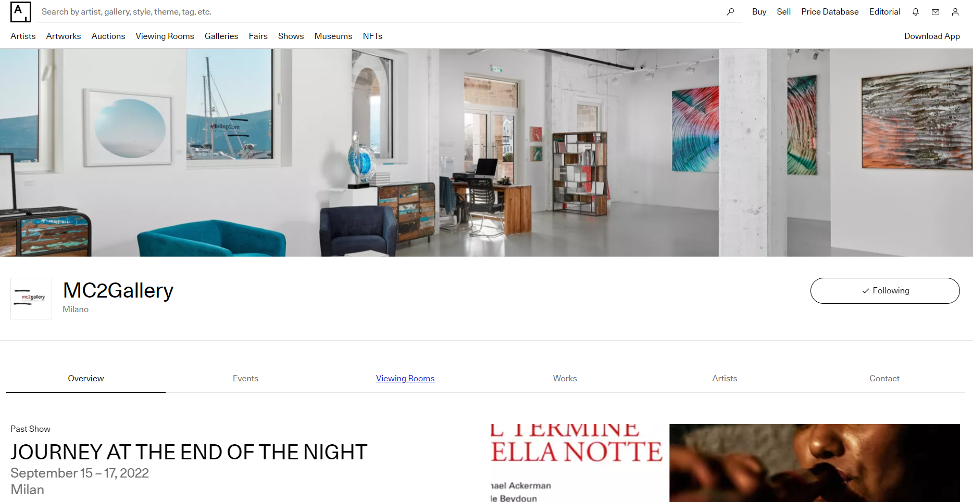The image size is (973, 502).
Task: Open the user account profile icon
Action: coord(955,12)
